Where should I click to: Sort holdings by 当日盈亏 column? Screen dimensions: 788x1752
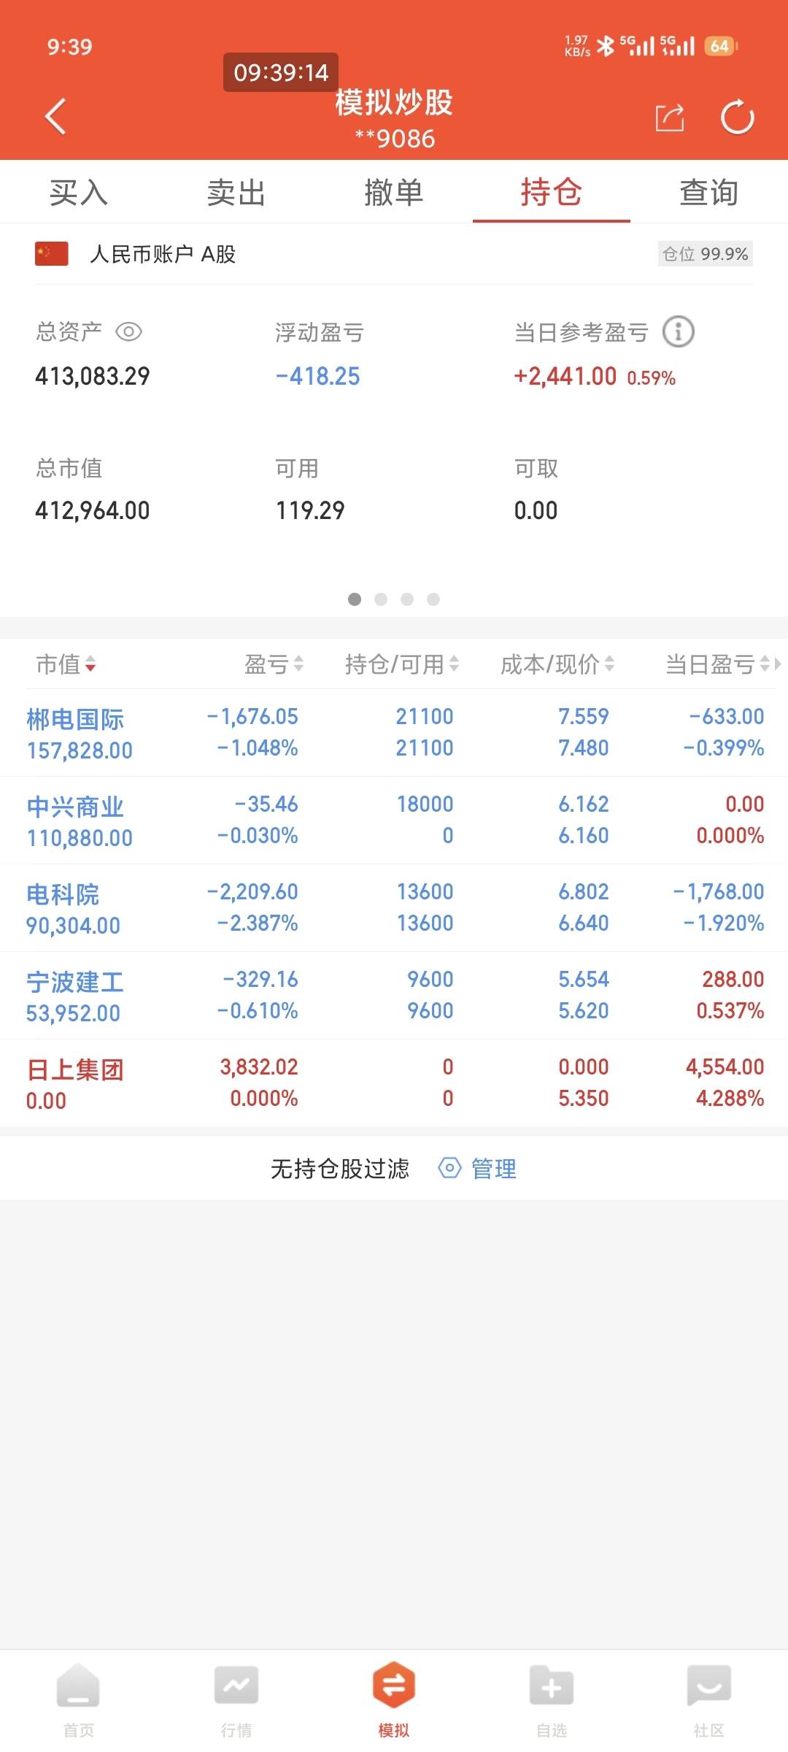pyautogui.click(x=718, y=664)
